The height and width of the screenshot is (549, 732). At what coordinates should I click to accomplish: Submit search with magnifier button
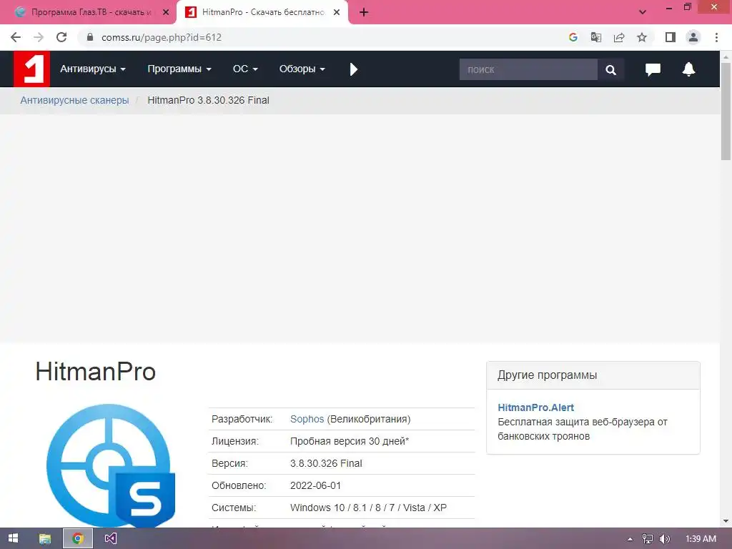point(610,69)
